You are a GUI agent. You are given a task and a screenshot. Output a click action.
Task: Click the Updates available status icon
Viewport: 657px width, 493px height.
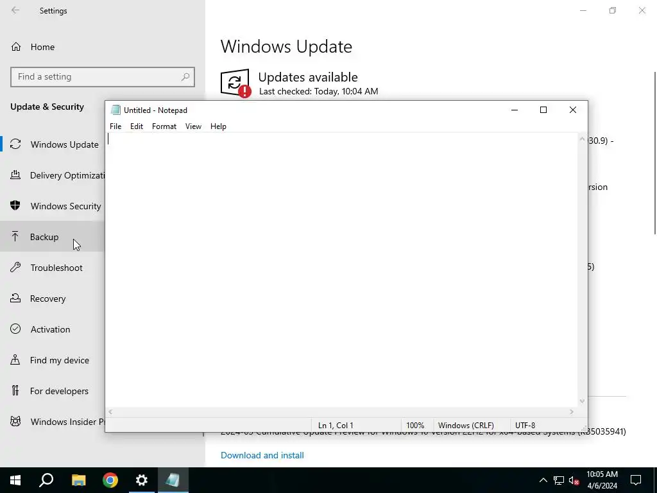point(235,83)
